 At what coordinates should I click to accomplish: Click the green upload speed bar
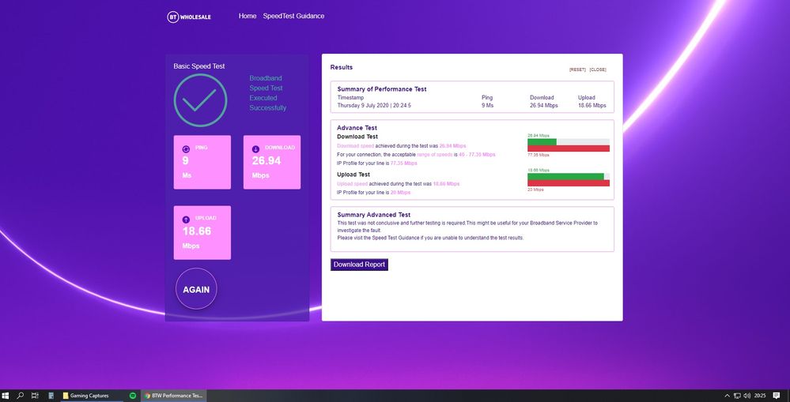[x=565, y=177]
